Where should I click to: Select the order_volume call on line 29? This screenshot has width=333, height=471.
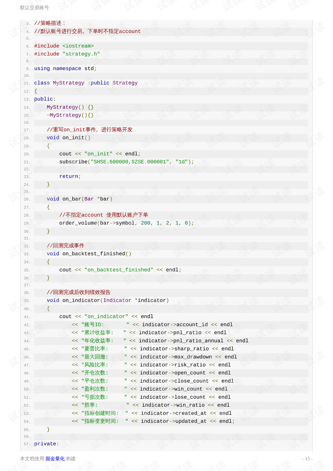127,223
